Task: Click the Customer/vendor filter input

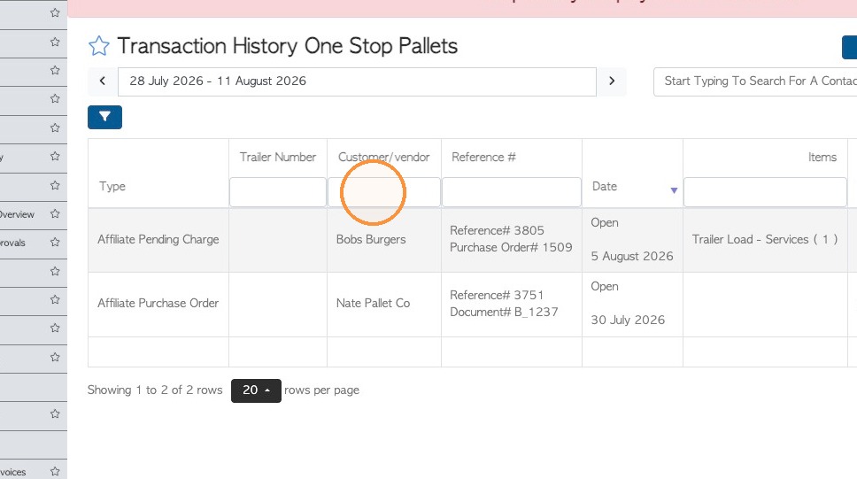Action: (x=384, y=192)
